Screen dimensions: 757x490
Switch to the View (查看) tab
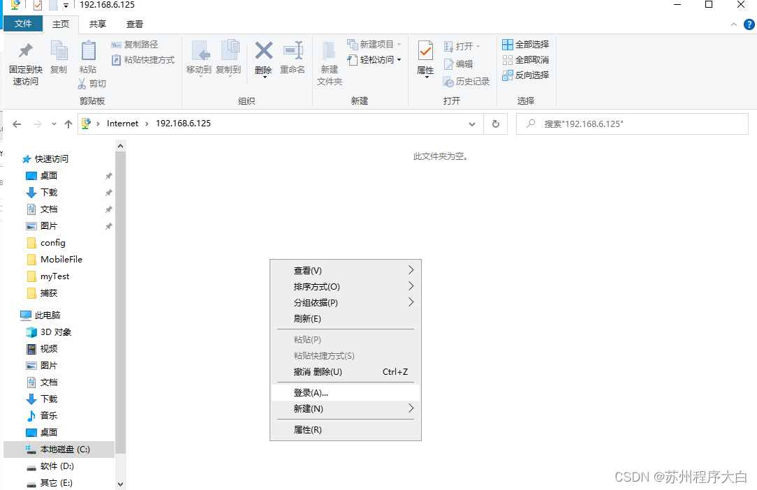coord(135,24)
